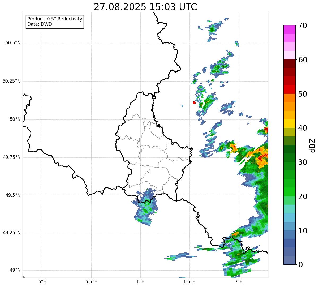The image size is (319, 287).
Task: Click the 0 tick label on colorbar
Action: click(x=300, y=265)
